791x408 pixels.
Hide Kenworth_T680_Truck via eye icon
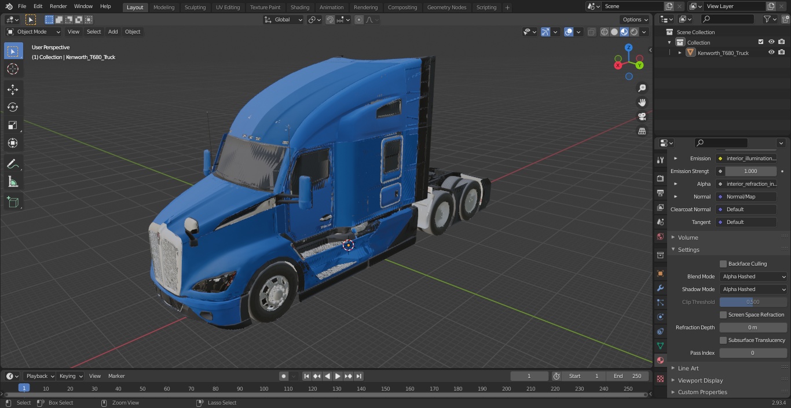click(x=771, y=53)
